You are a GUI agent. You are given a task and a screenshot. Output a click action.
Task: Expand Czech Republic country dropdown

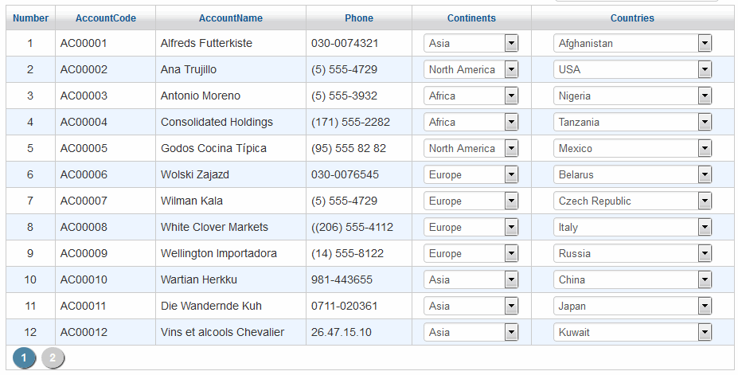(705, 201)
